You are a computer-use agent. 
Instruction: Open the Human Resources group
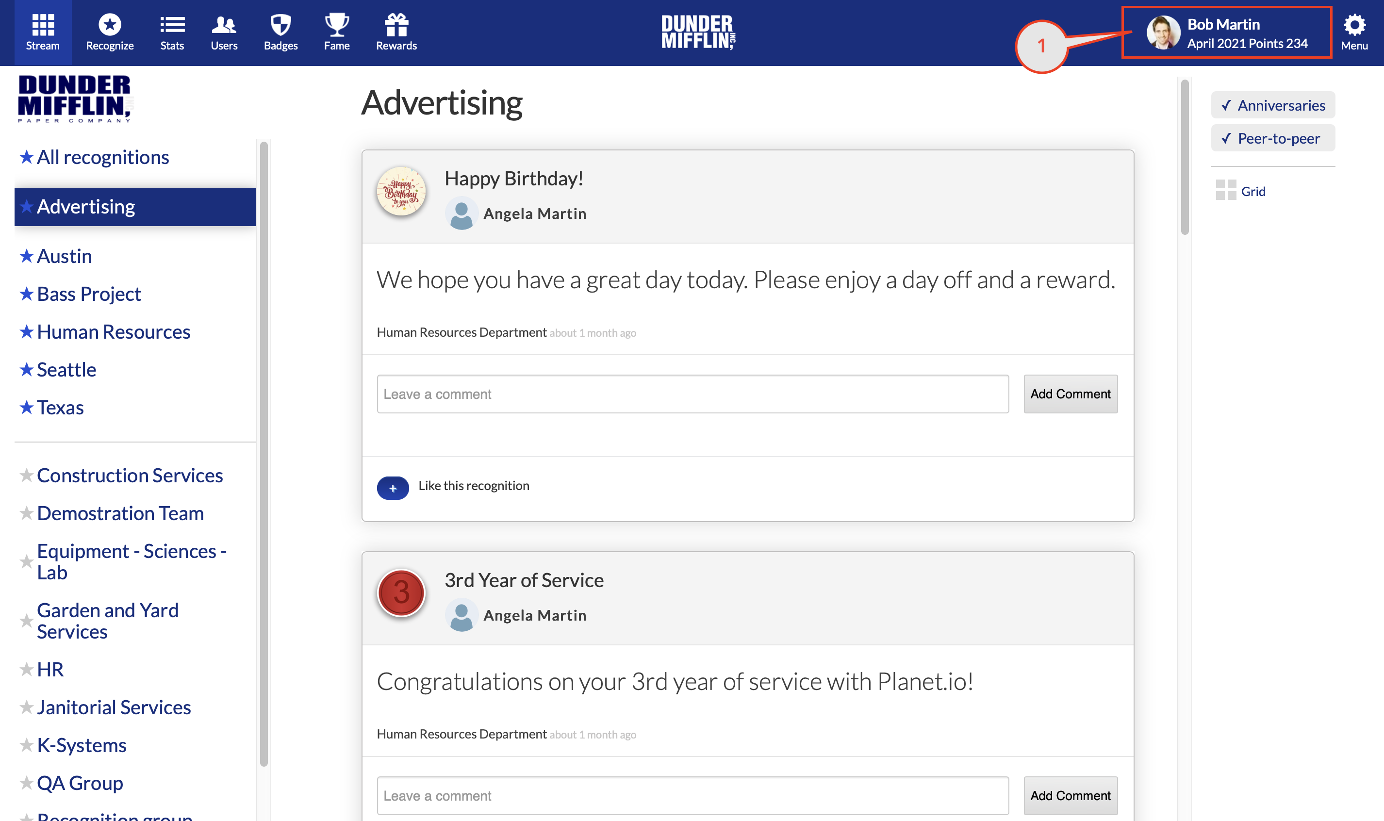[114, 332]
